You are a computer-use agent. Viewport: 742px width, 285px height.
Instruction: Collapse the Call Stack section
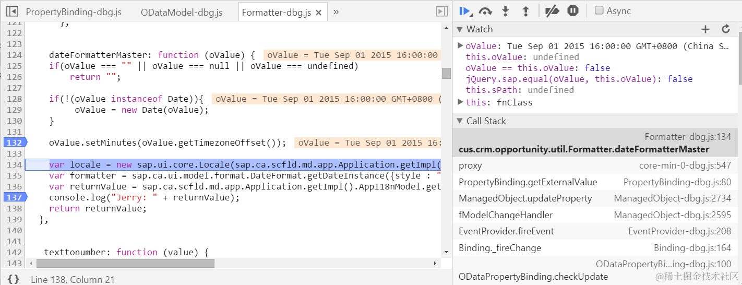coord(460,121)
